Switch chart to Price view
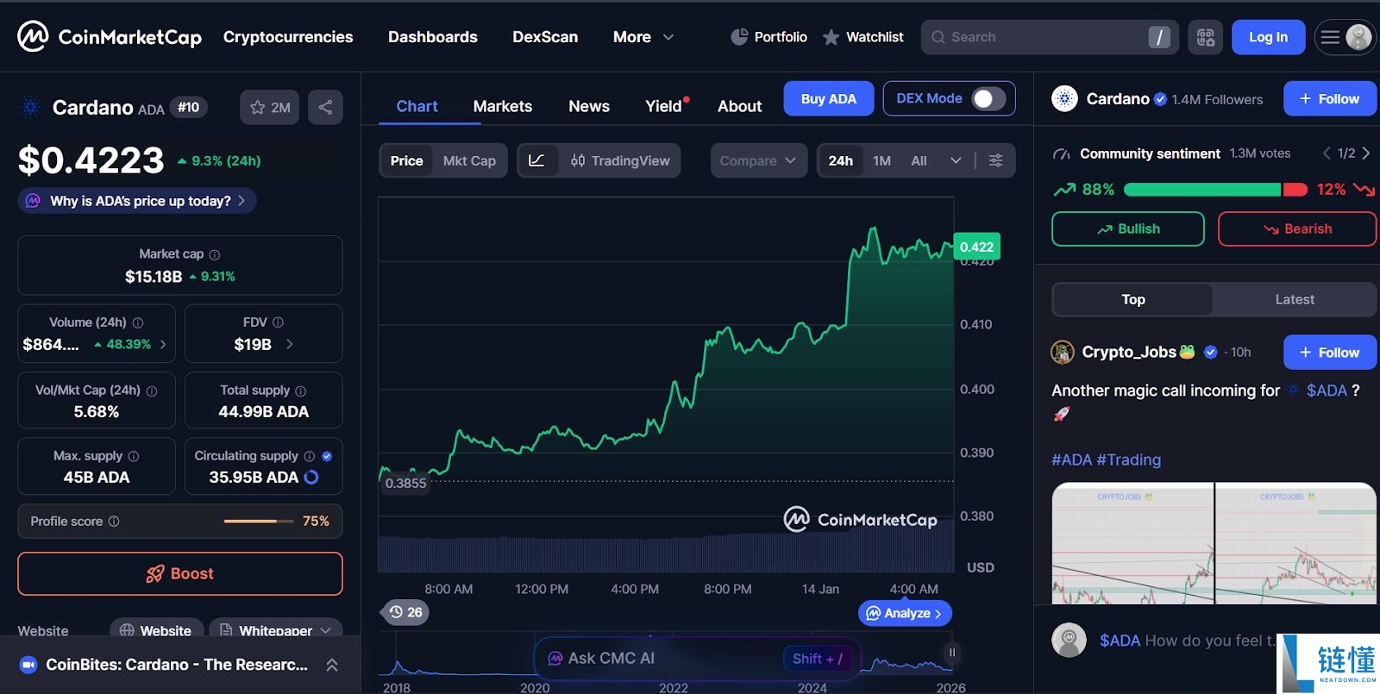This screenshot has width=1380, height=694. (x=406, y=160)
